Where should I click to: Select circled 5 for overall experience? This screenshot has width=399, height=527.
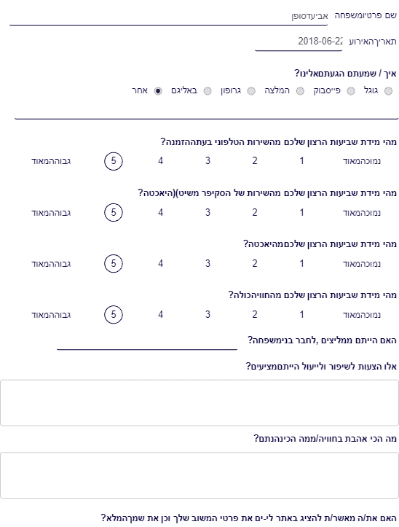pyautogui.click(x=114, y=315)
